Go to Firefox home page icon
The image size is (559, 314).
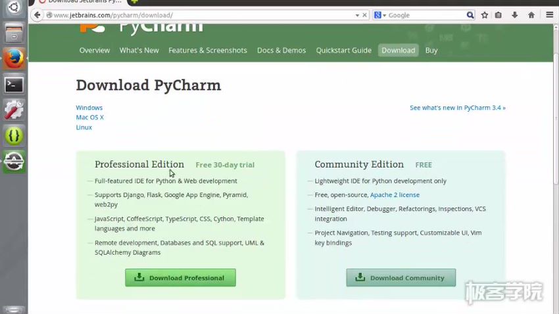[531, 15]
